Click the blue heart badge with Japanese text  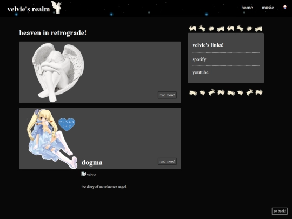(67, 124)
